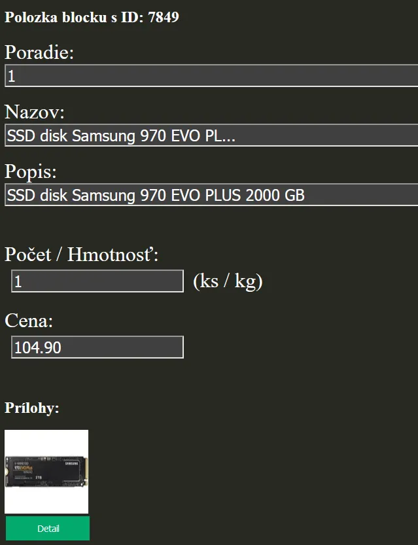Screen dimensions: 418x545
Task: Click the '(ks / kg)' unit text
Action: pos(228,281)
